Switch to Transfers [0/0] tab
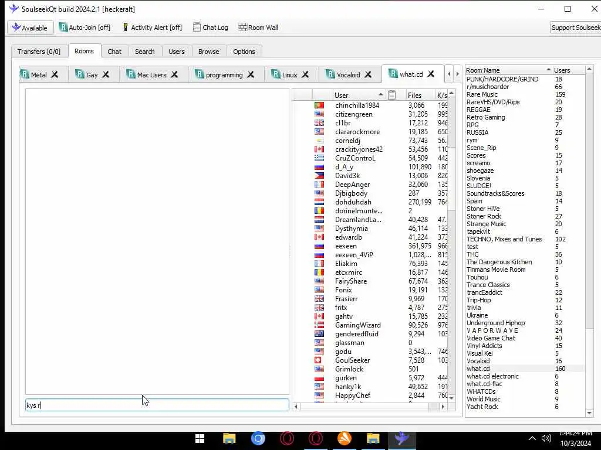This screenshot has height=450, width=601. pyautogui.click(x=39, y=52)
